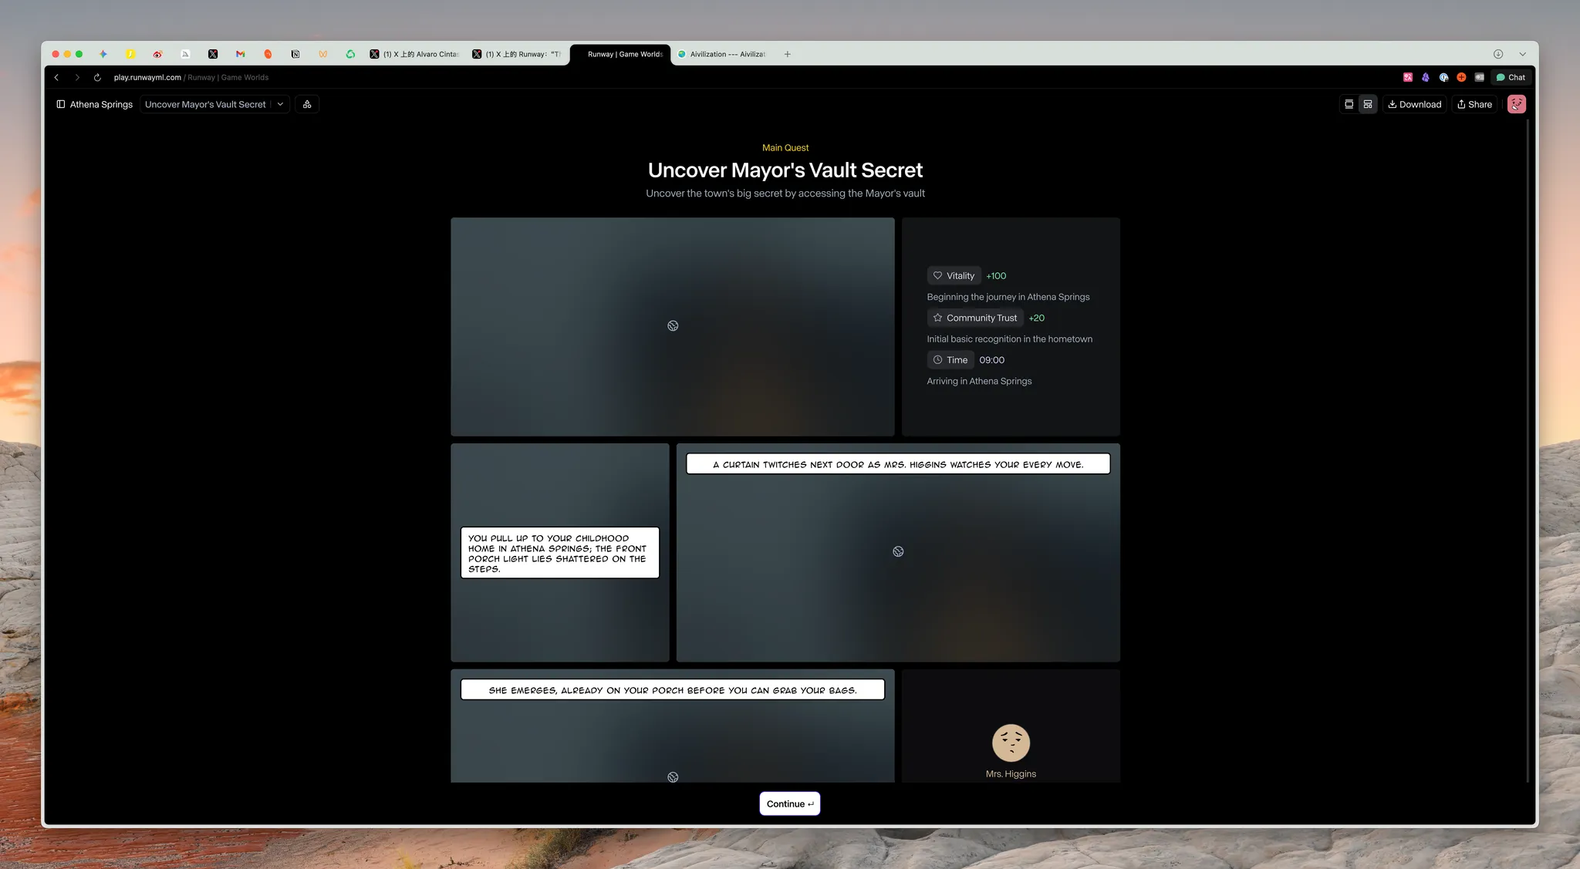The image size is (1580, 869).
Task: Toggle the sidebar panel icon beside Athena Springs
Action: coord(61,104)
